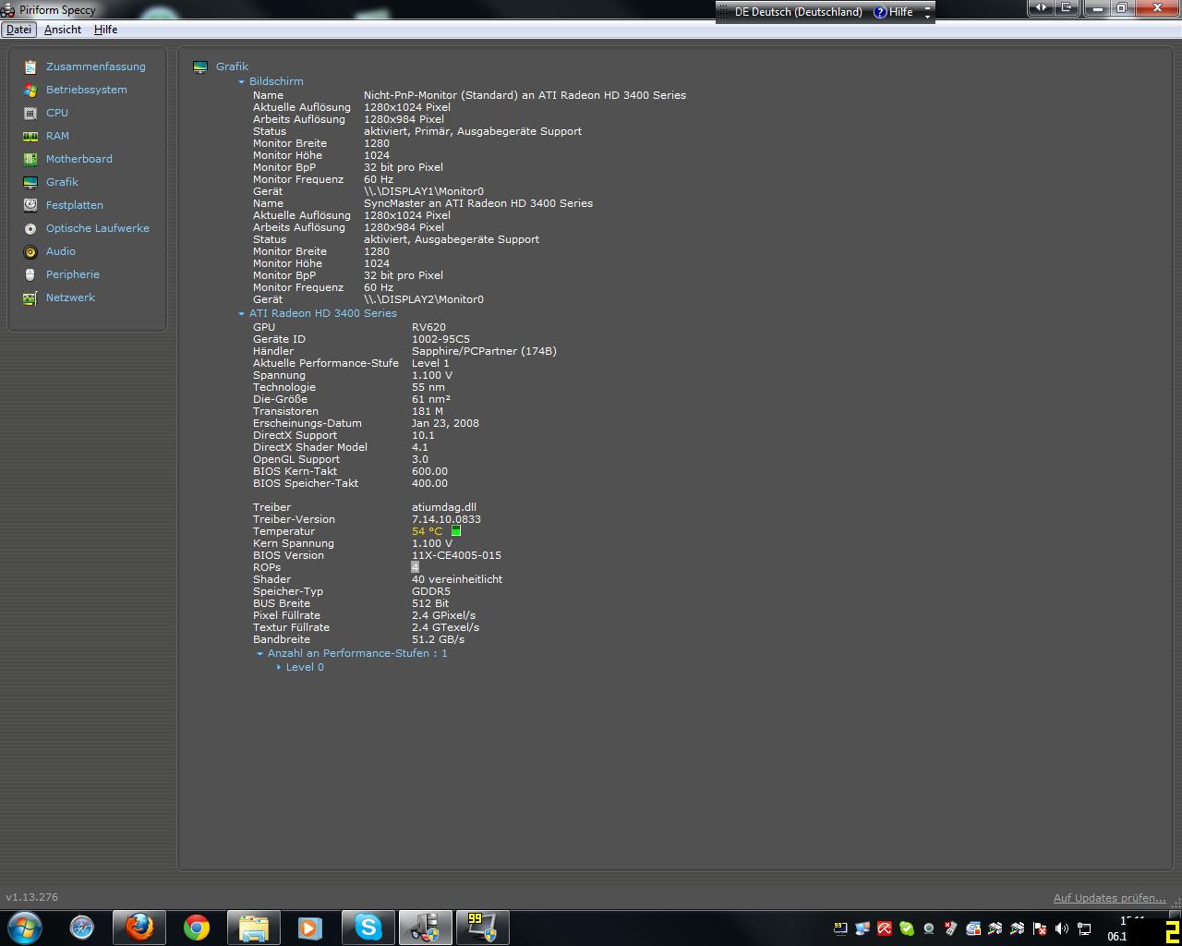Image resolution: width=1182 pixels, height=946 pixels.
Task: Open the Datei menu
Action: tap(18, 30)
